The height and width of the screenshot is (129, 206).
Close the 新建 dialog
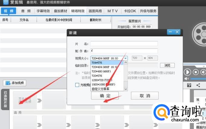point(177,32)
